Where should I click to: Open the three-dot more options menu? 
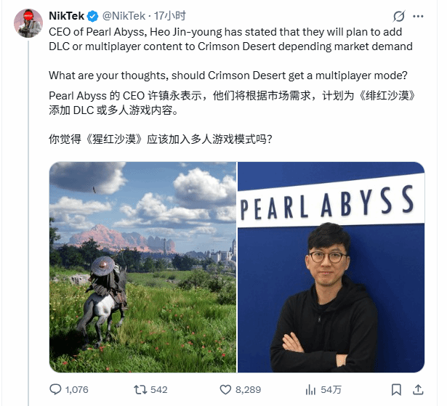[418, 17]
